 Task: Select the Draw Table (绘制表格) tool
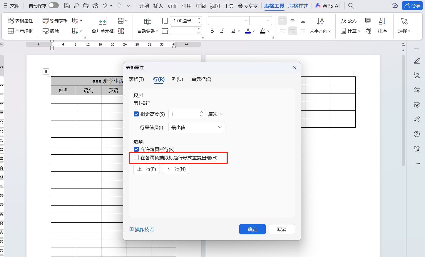coord(55,21)
